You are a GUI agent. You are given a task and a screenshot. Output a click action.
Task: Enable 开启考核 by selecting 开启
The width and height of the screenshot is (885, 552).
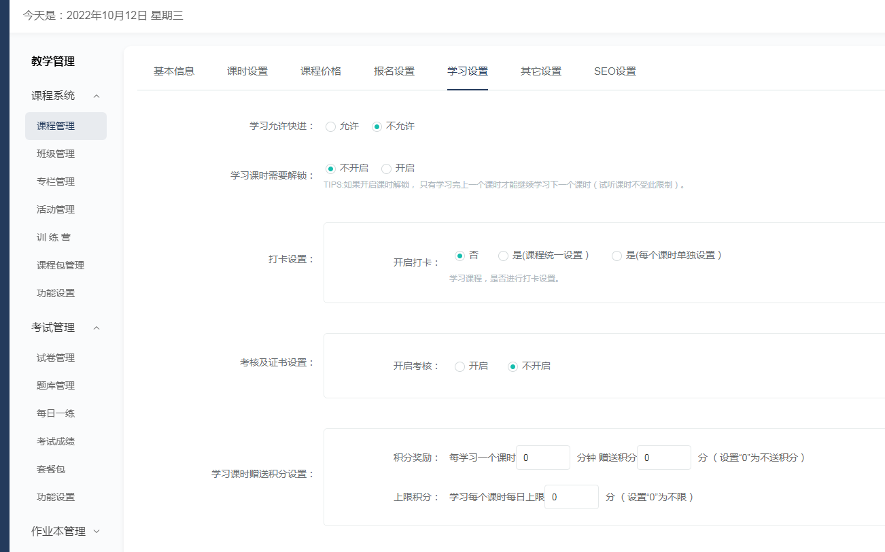coord(460,366)
